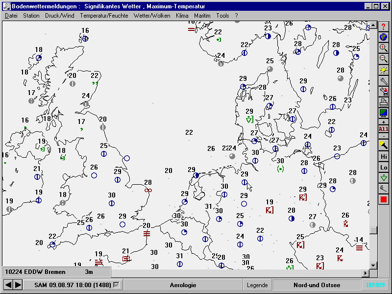Click the flashlight highlight icon
The width and height of the screenshot is (392, 294).
[384, 145]
